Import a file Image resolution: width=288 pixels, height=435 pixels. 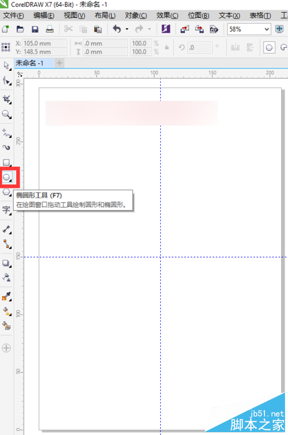tap(185, 29)
